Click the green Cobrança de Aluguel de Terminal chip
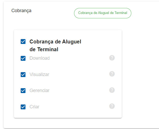 click(x=103, y=13)
